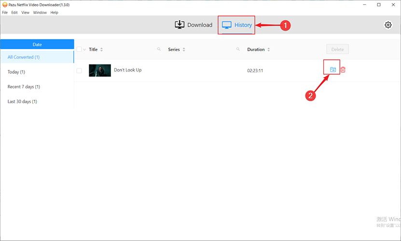Check the select-all checkbox in the header

[79, 50]
